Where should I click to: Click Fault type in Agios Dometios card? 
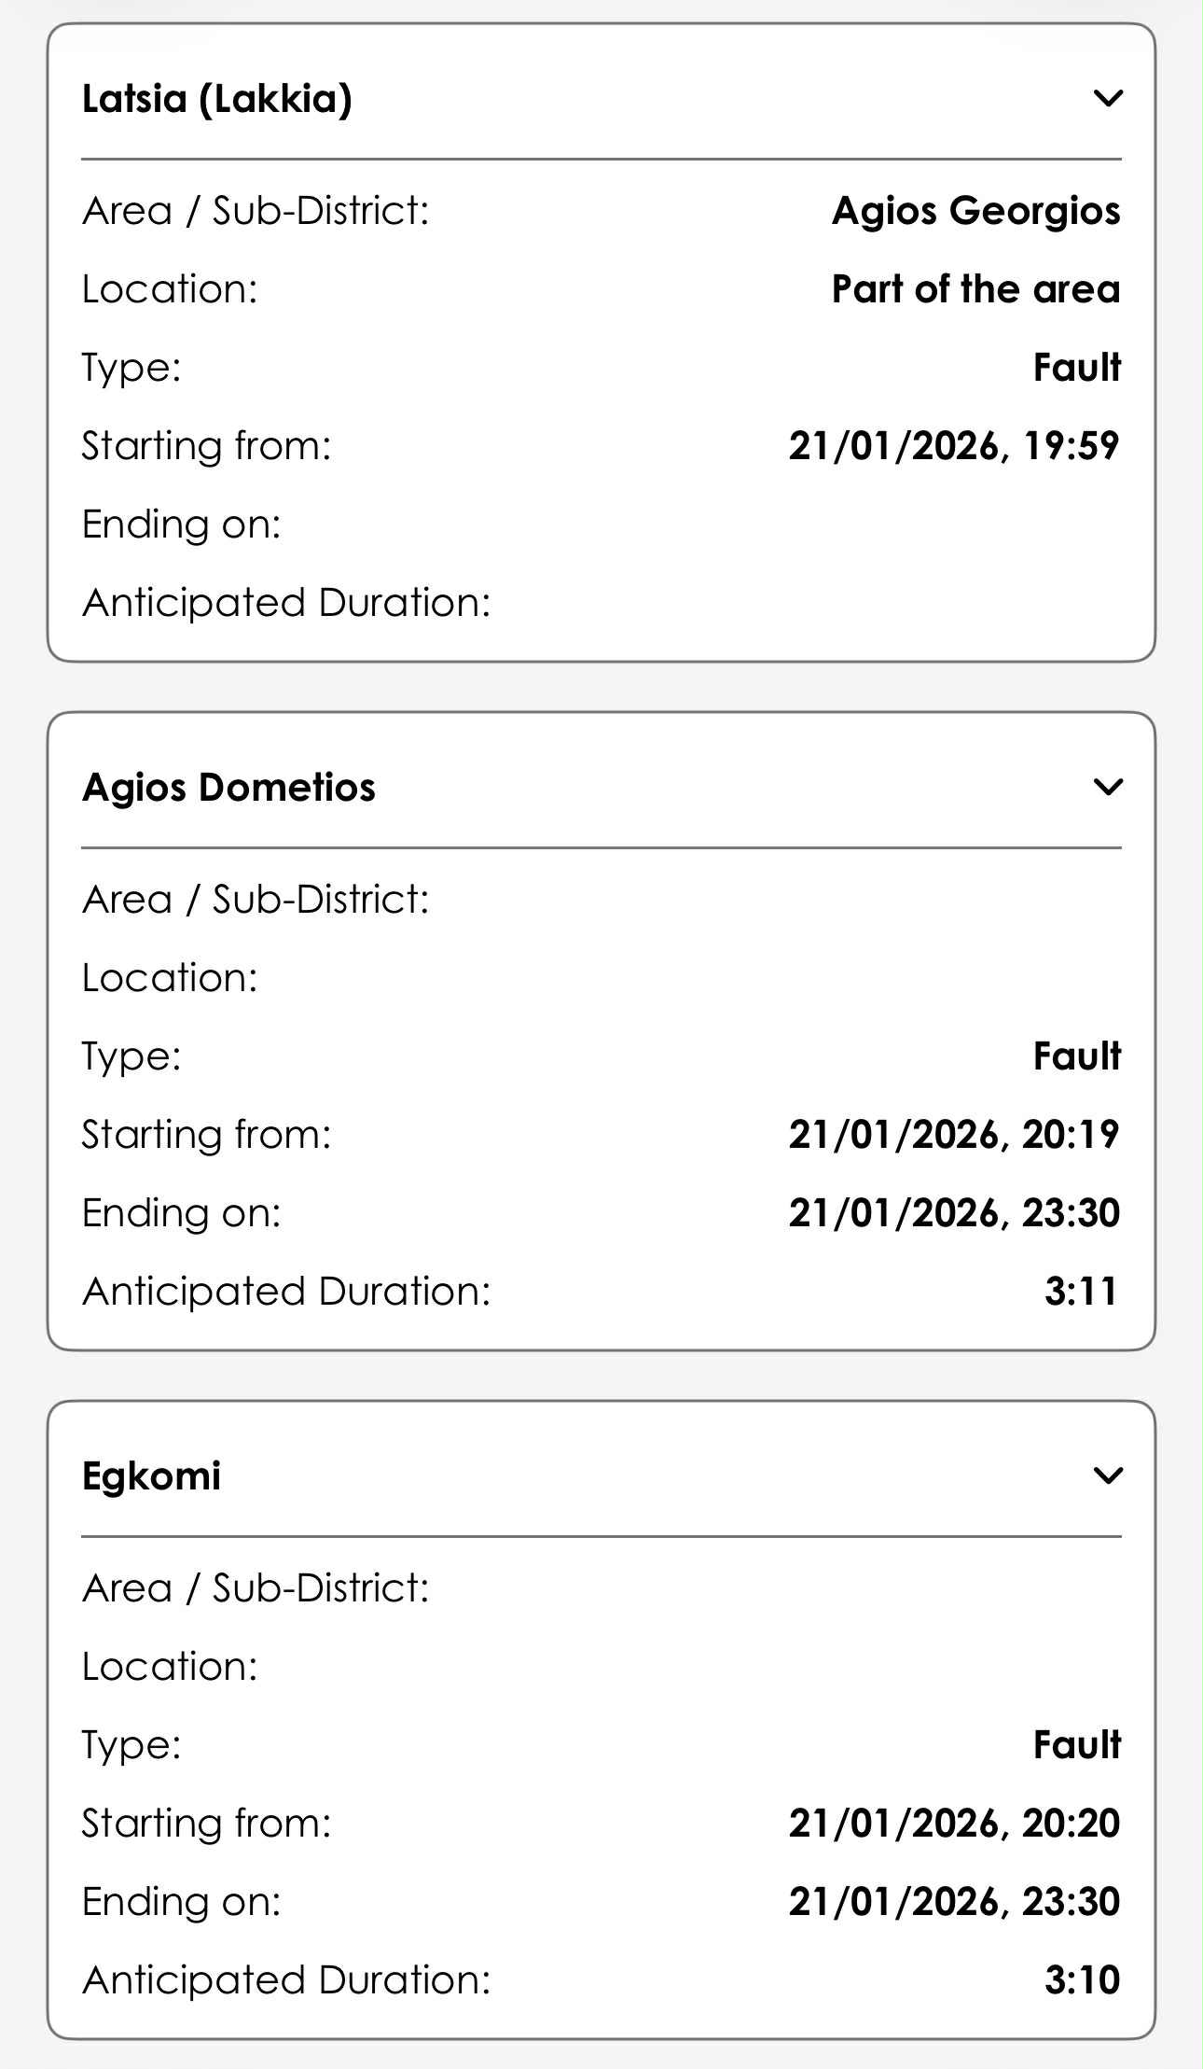(1076, 1056)
